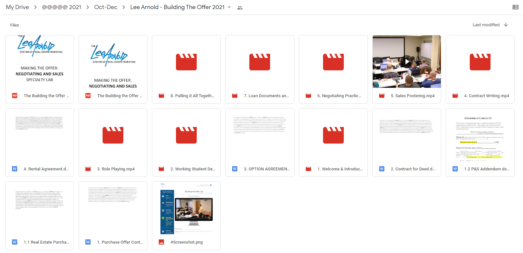Open Last modified sort options
Image resolution: width=523 pixels, height=253 pixels.
(486, 25)
